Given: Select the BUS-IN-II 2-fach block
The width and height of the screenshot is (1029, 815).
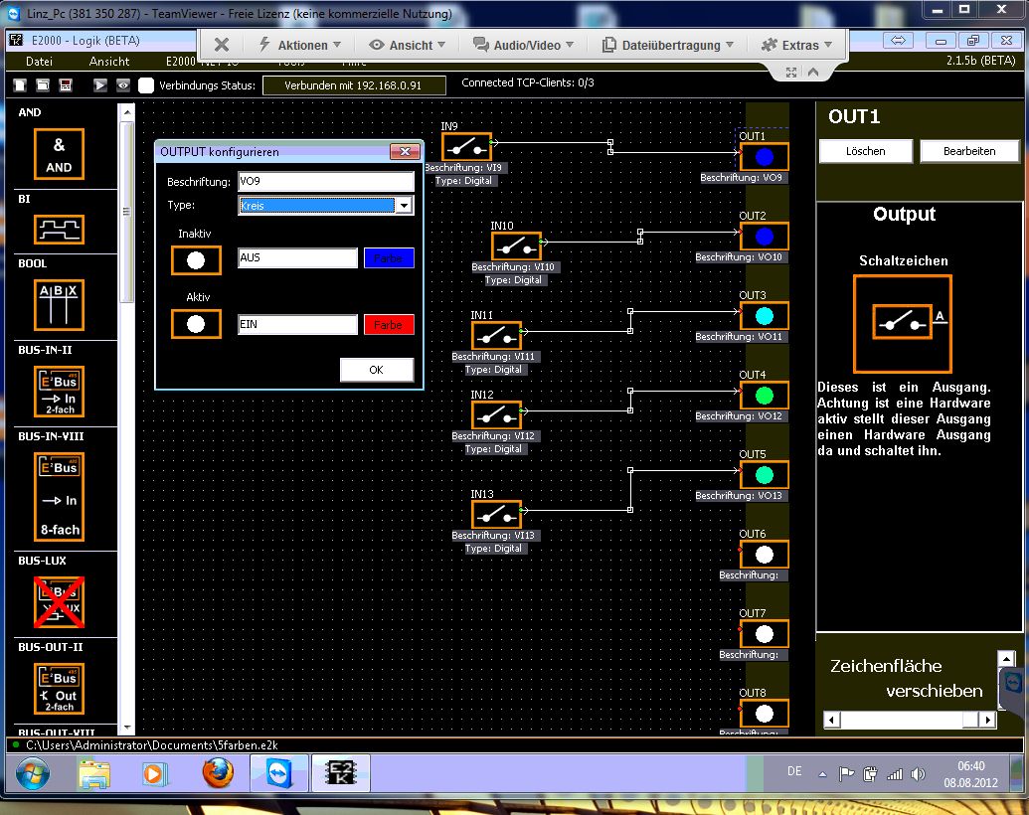Looking at the screenshot, I should tap(60, 390).
